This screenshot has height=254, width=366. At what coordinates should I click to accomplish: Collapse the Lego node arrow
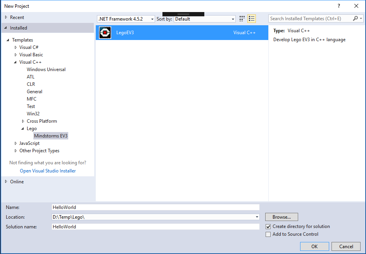coord(22,129)
